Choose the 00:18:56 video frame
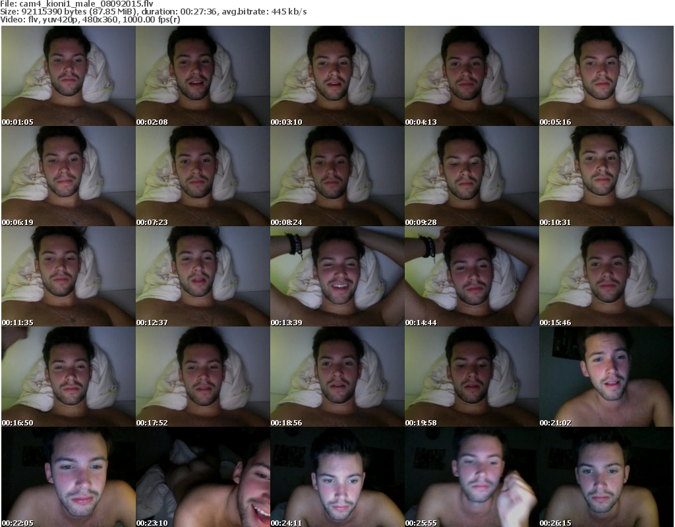The width and height of the screenshot is (675, 527). pyautogui.click(x=337, y=377)
